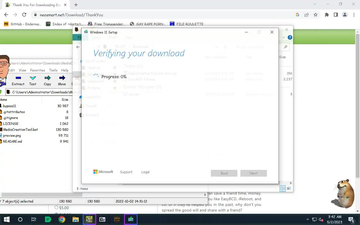Open the Chrome three-dot menu
This screenshot has height=225, width=360.
click(x=354, y=15)
